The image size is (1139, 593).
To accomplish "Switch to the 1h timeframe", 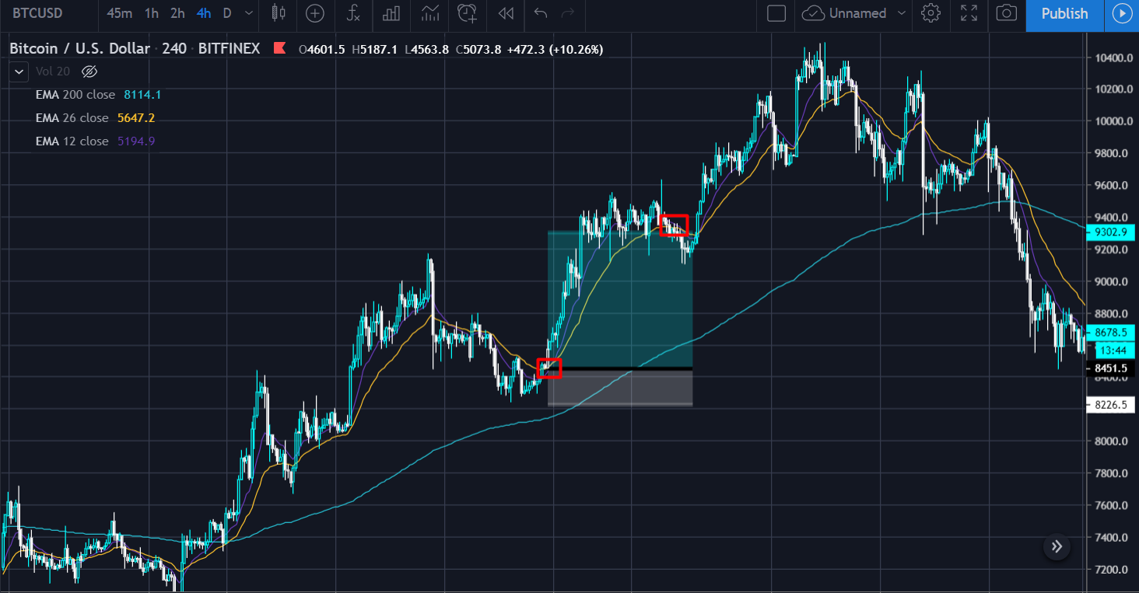I will click(150, 13).
